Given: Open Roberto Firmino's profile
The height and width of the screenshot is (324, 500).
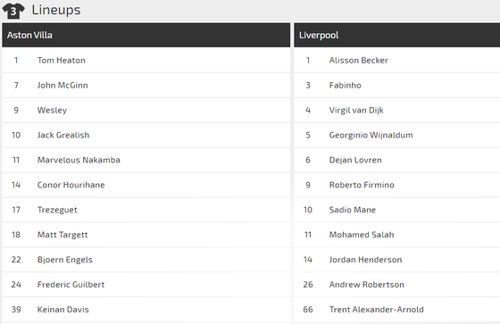Looking at the screenshot, I should click(362, 185).
